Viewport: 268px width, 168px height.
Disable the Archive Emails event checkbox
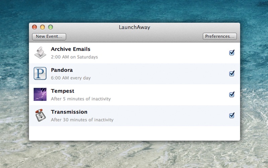click(232, 52)
